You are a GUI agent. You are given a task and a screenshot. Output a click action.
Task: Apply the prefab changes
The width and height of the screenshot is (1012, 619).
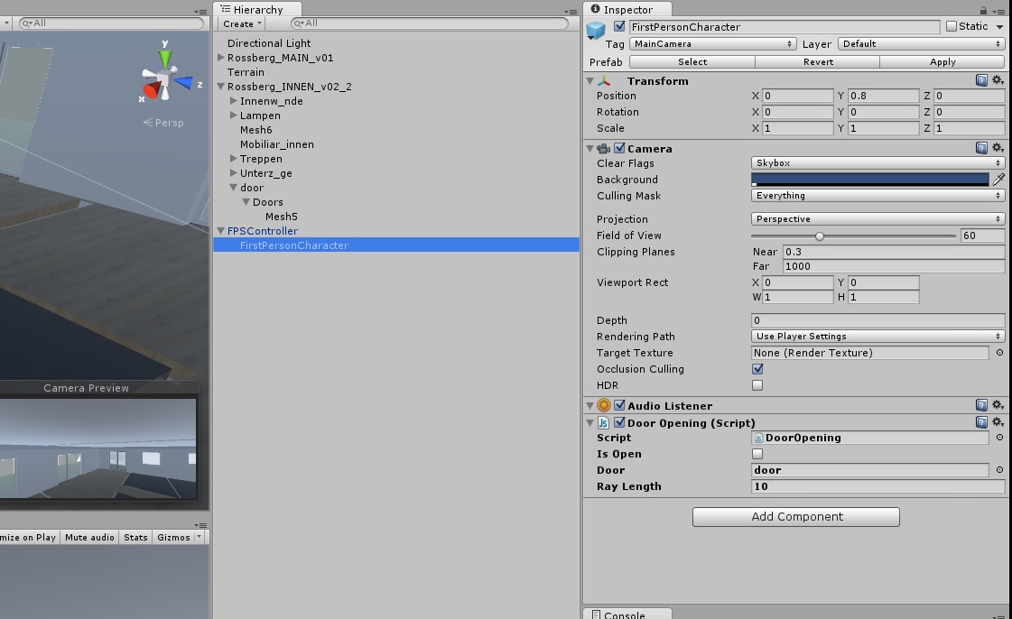click(942, 61)
